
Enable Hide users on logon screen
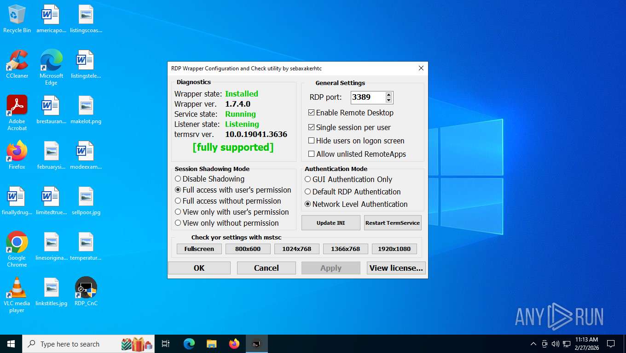pyautogui.click(x=356, y=141)
